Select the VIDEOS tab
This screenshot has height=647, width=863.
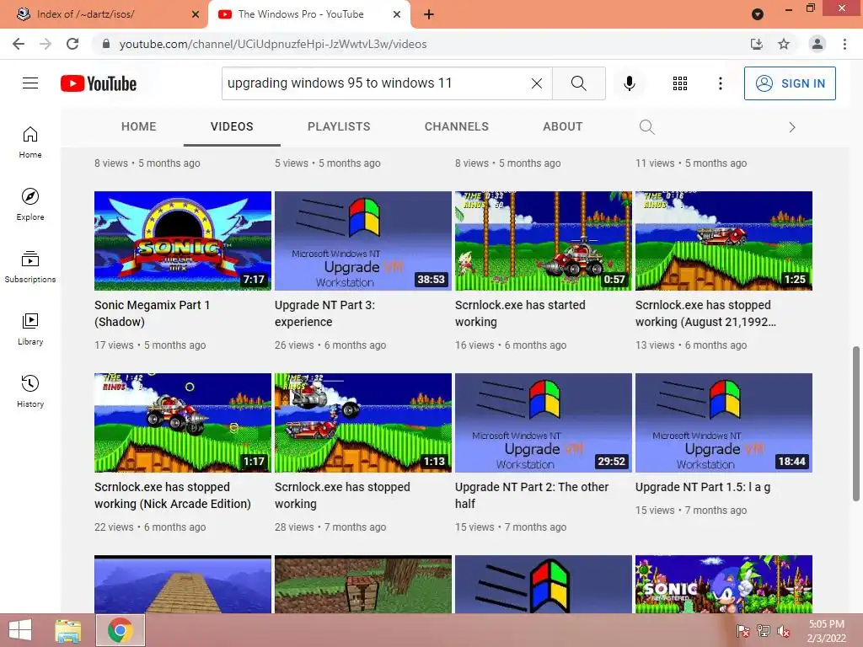(x=232, y=126)
